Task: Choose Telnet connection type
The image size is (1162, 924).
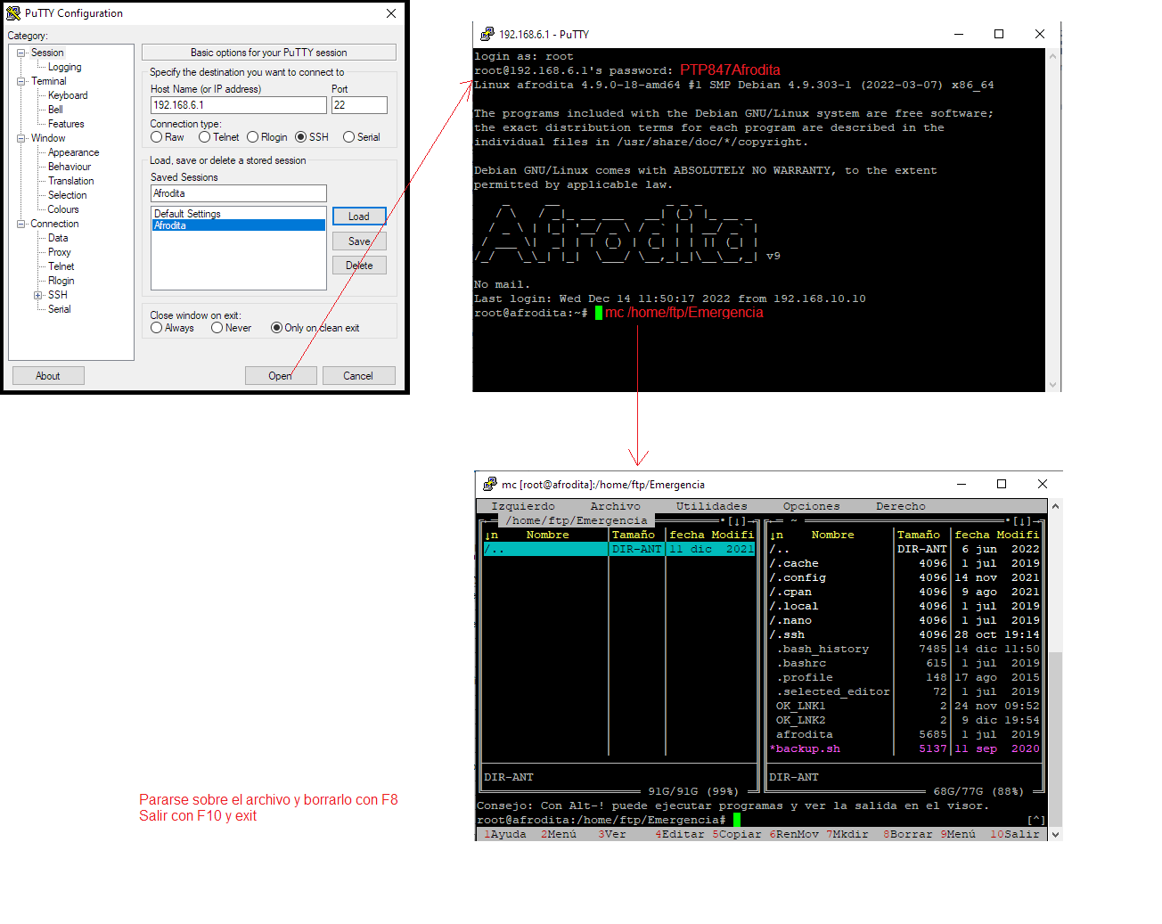Action: pos(205,137)
